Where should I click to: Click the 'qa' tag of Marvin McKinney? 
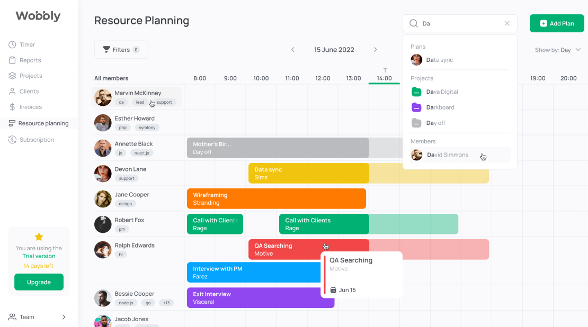point(121,102)
